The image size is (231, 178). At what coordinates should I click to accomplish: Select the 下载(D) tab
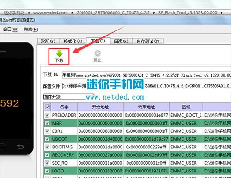98,41
